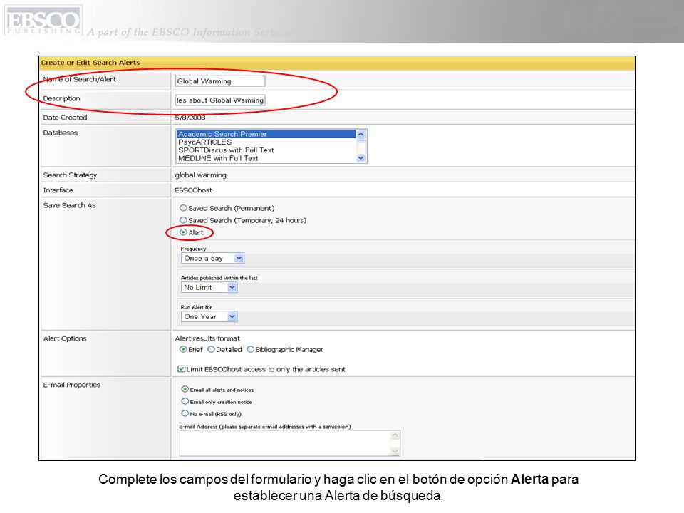Select Email only creation notice option
684x513 pixels.
click(x=185, y=401)
